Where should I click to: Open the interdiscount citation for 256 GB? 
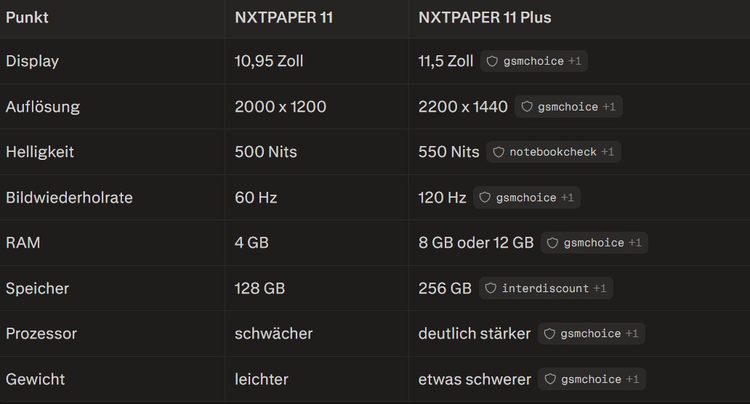(545, 288)
